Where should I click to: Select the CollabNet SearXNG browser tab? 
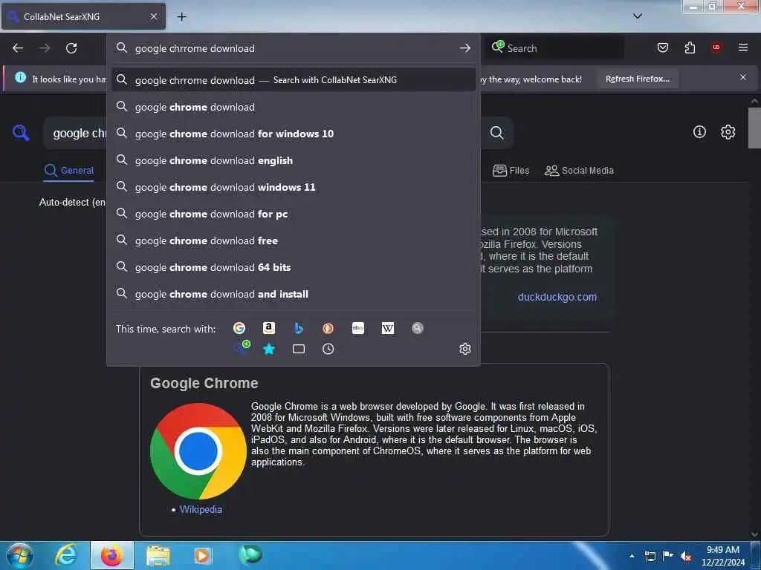point(83,16)
